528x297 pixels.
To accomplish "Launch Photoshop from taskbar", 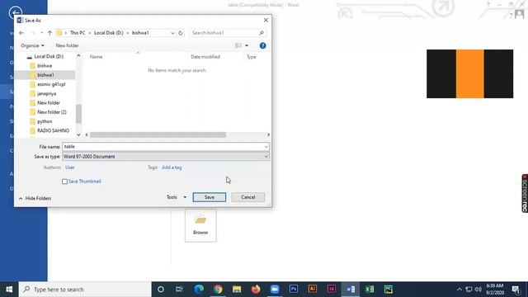I will [x=294, y=290].
